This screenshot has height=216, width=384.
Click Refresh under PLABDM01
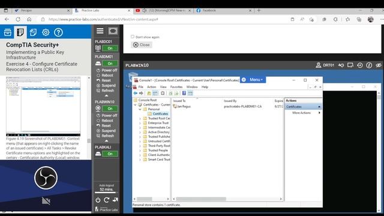[x=106, y=91]
